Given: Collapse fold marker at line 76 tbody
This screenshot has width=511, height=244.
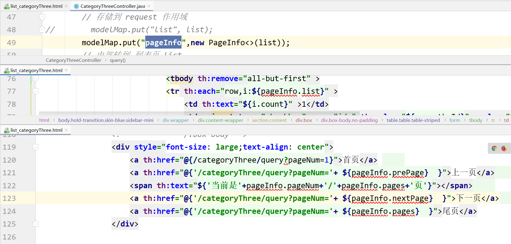Looking at the screenshot, I should pyautogui.click(x=35, y=79).
